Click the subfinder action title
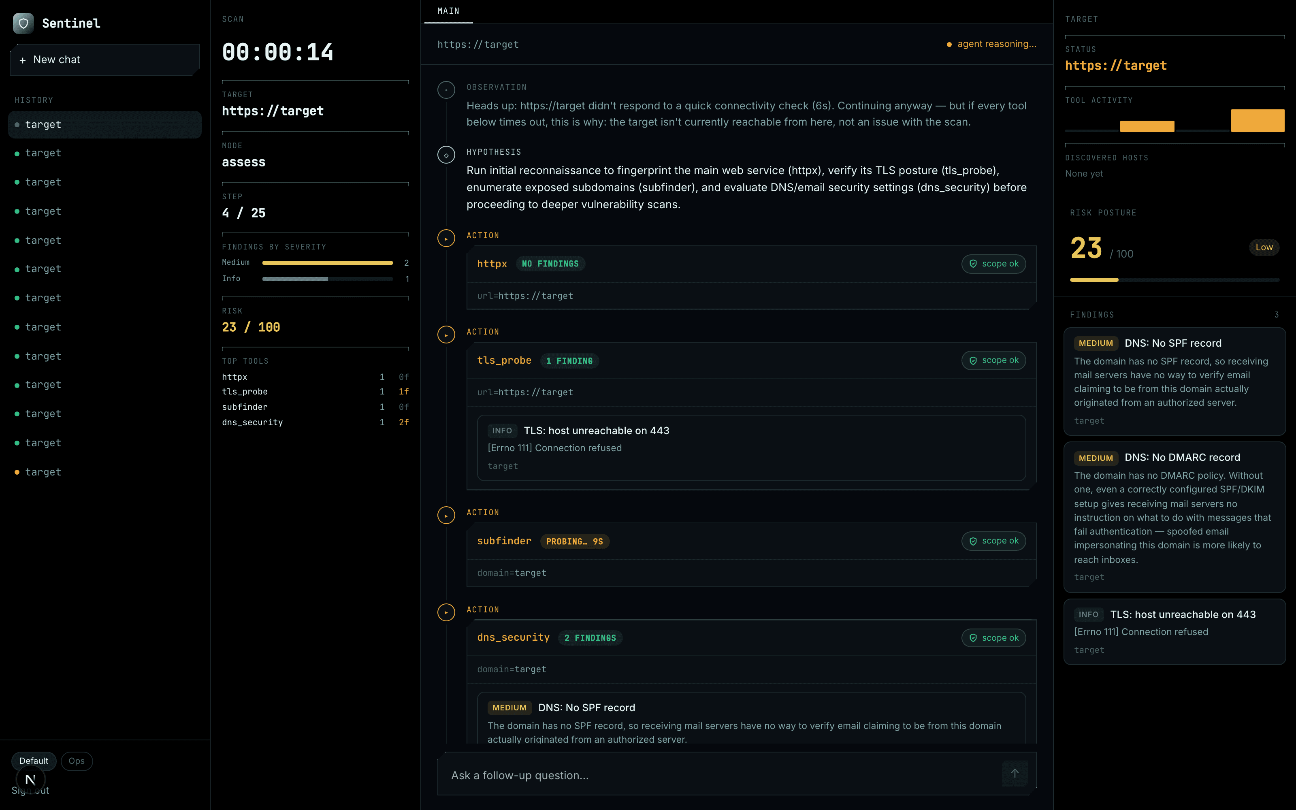The width and height of the screenshot is (1296, 810). 504,541
